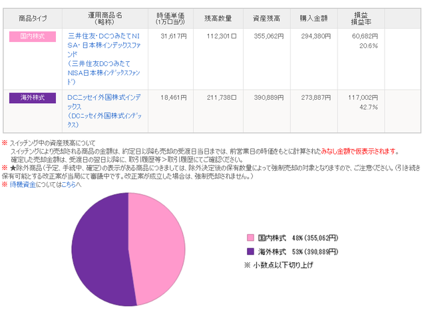Click the 時価単価 column header
Screen dimensions: 426x312
(x=170, y=19)
